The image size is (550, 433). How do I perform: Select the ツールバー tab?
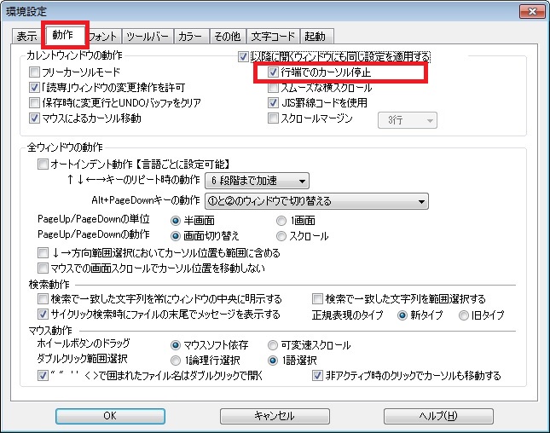coord(147,37)
